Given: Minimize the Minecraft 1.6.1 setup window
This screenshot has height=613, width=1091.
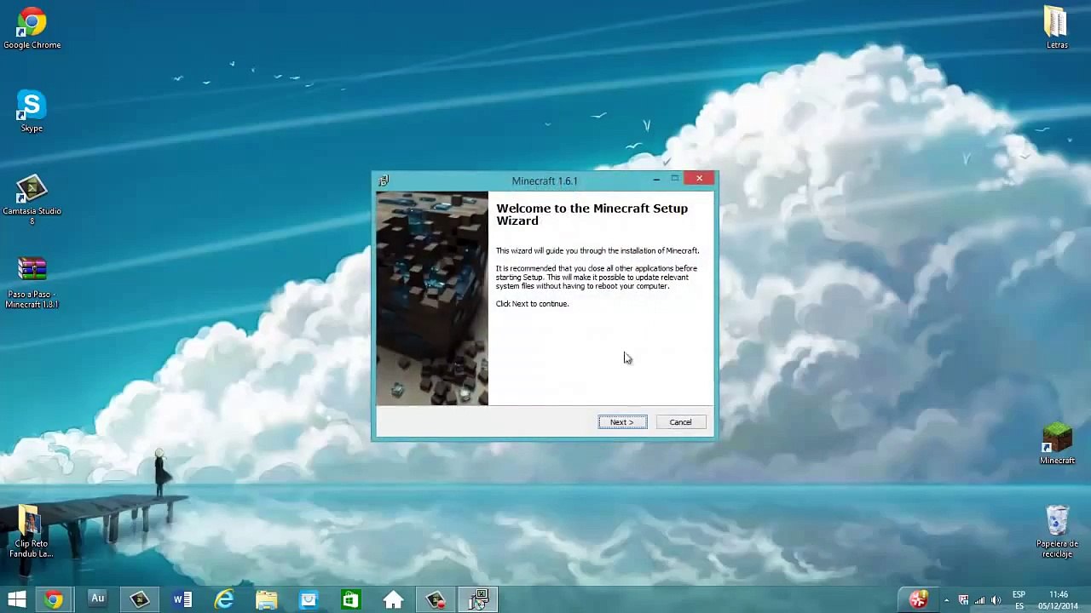Looking at the screenshot, I should pos(656,179).
